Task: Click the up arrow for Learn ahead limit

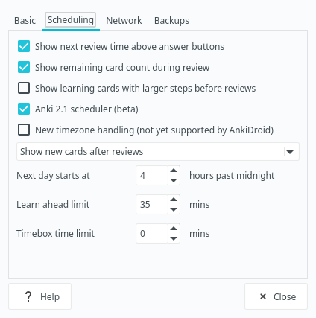Action: (x=174, y=200)
